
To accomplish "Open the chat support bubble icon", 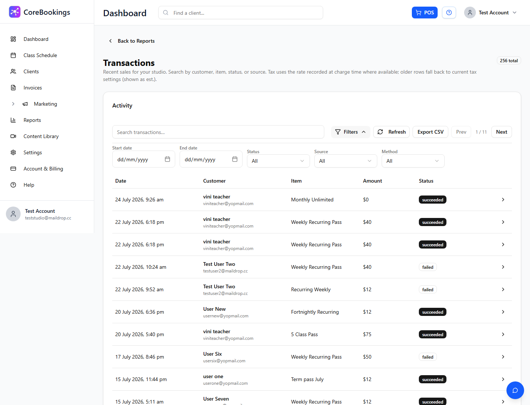I will [515, 390].
